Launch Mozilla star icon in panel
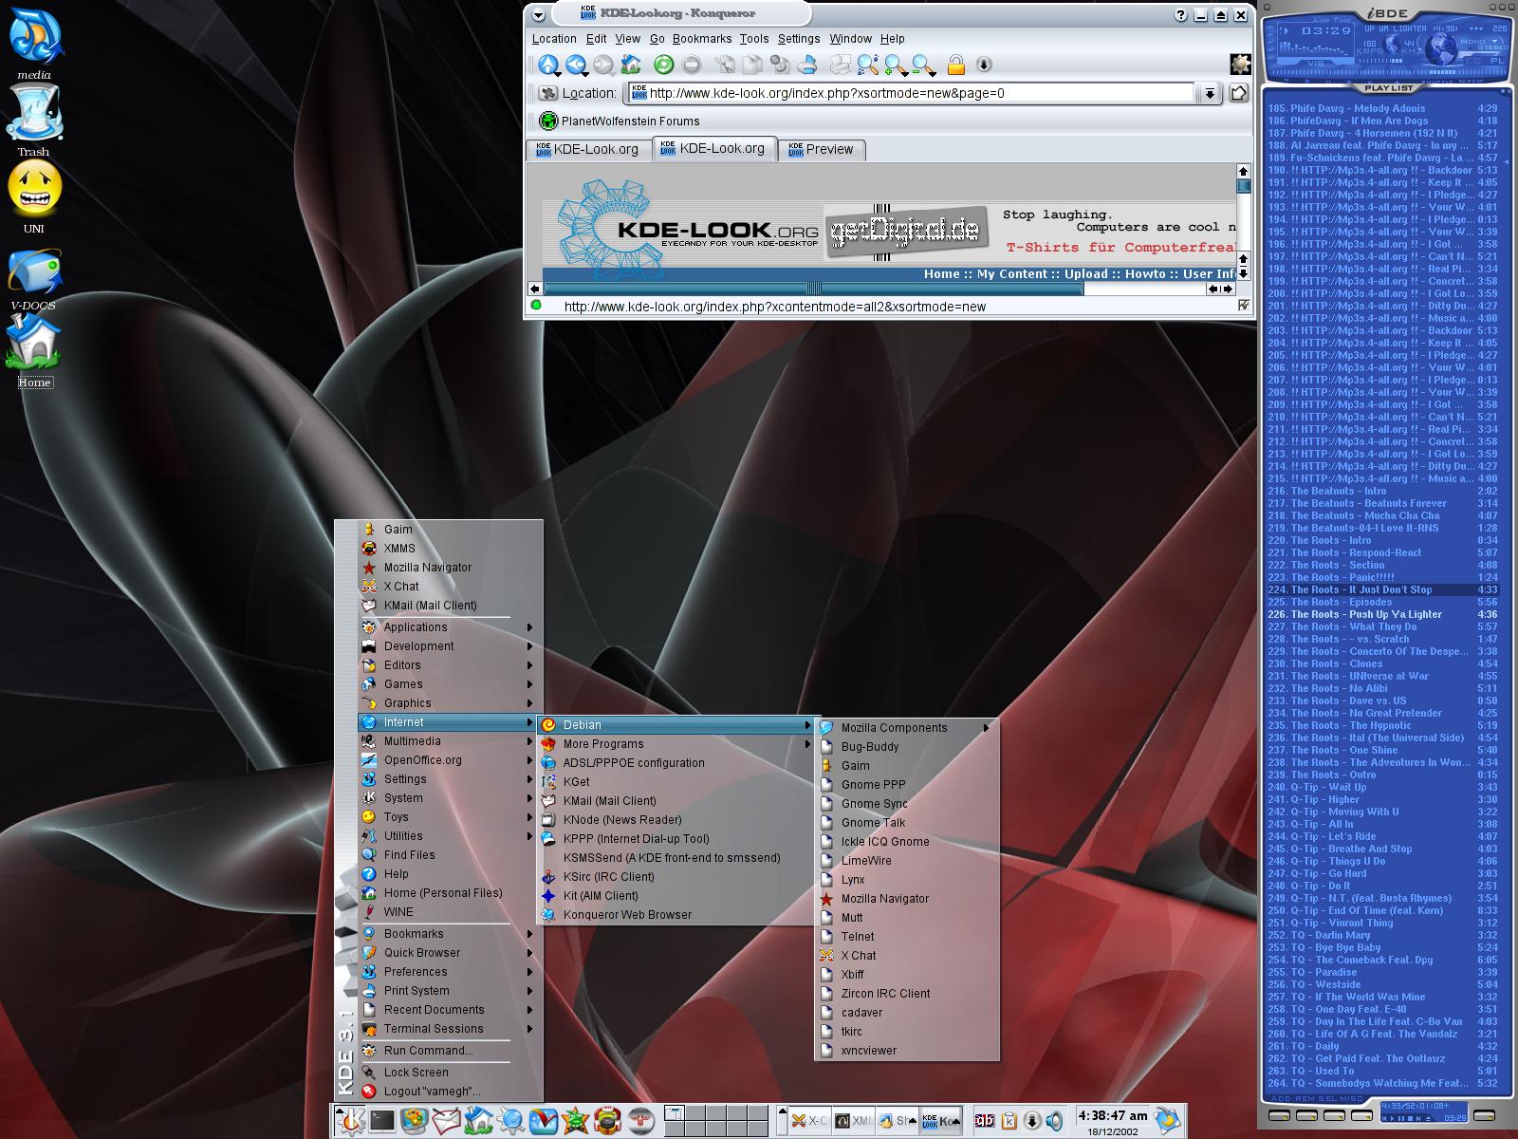 [x=575, y=1121]
